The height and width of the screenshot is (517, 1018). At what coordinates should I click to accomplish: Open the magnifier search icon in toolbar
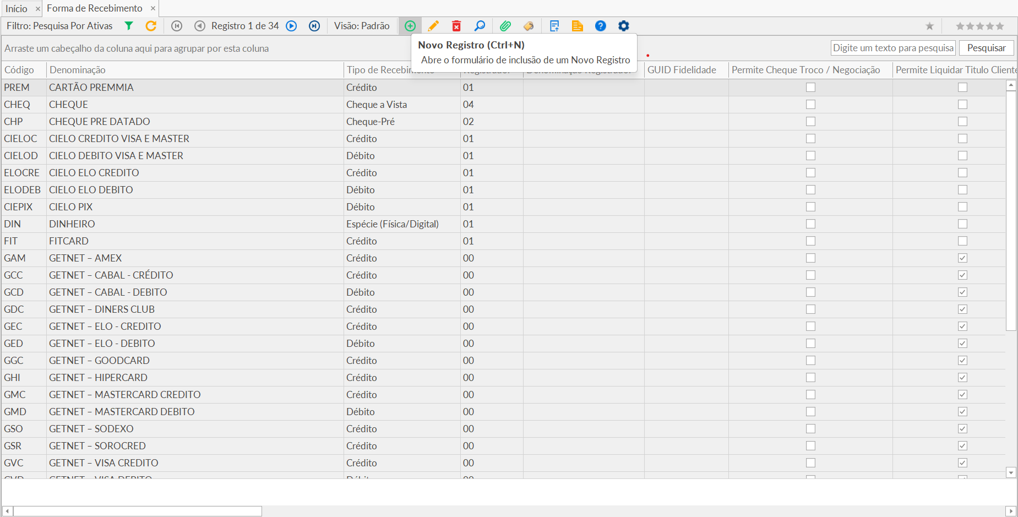tap(480, 26)
